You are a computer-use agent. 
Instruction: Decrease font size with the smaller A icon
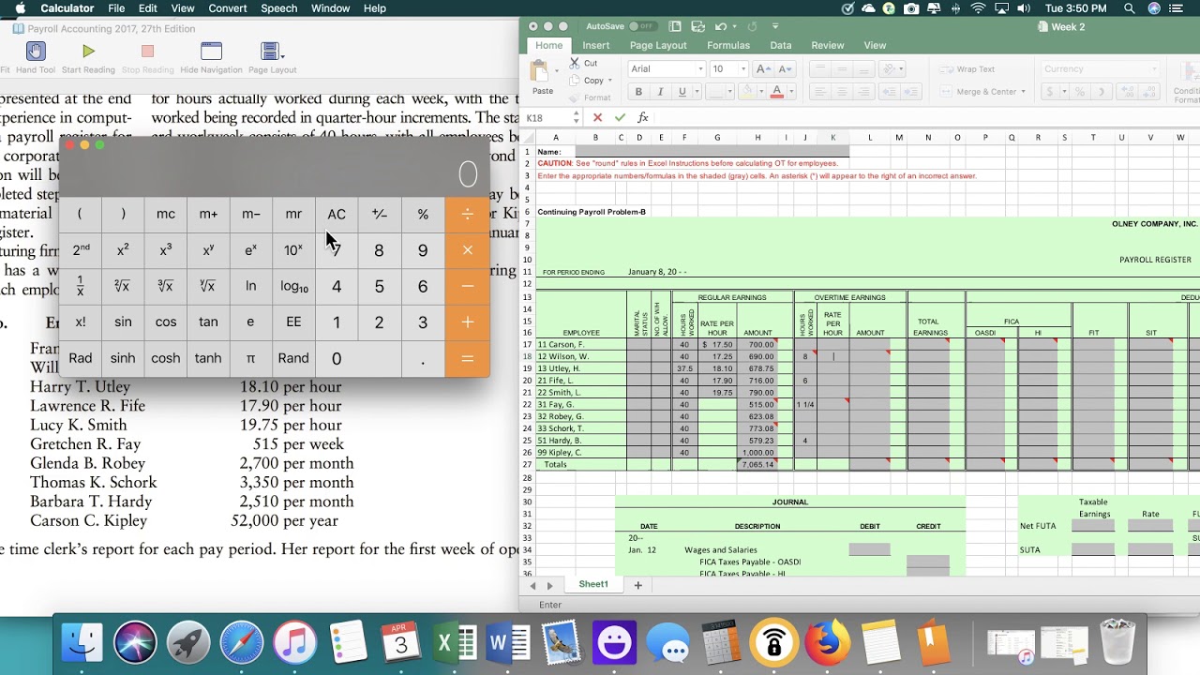pyautogui.click(x=786, y=69)
